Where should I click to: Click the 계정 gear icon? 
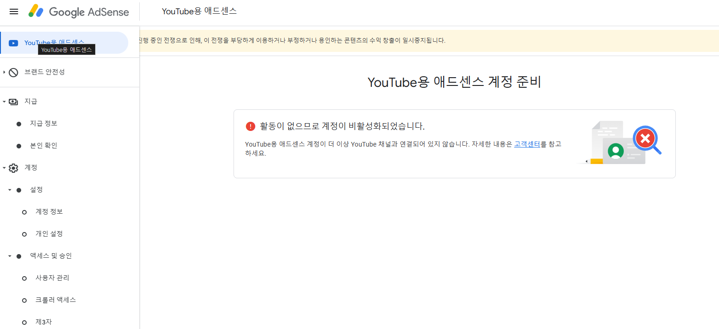tap(13, 168)
